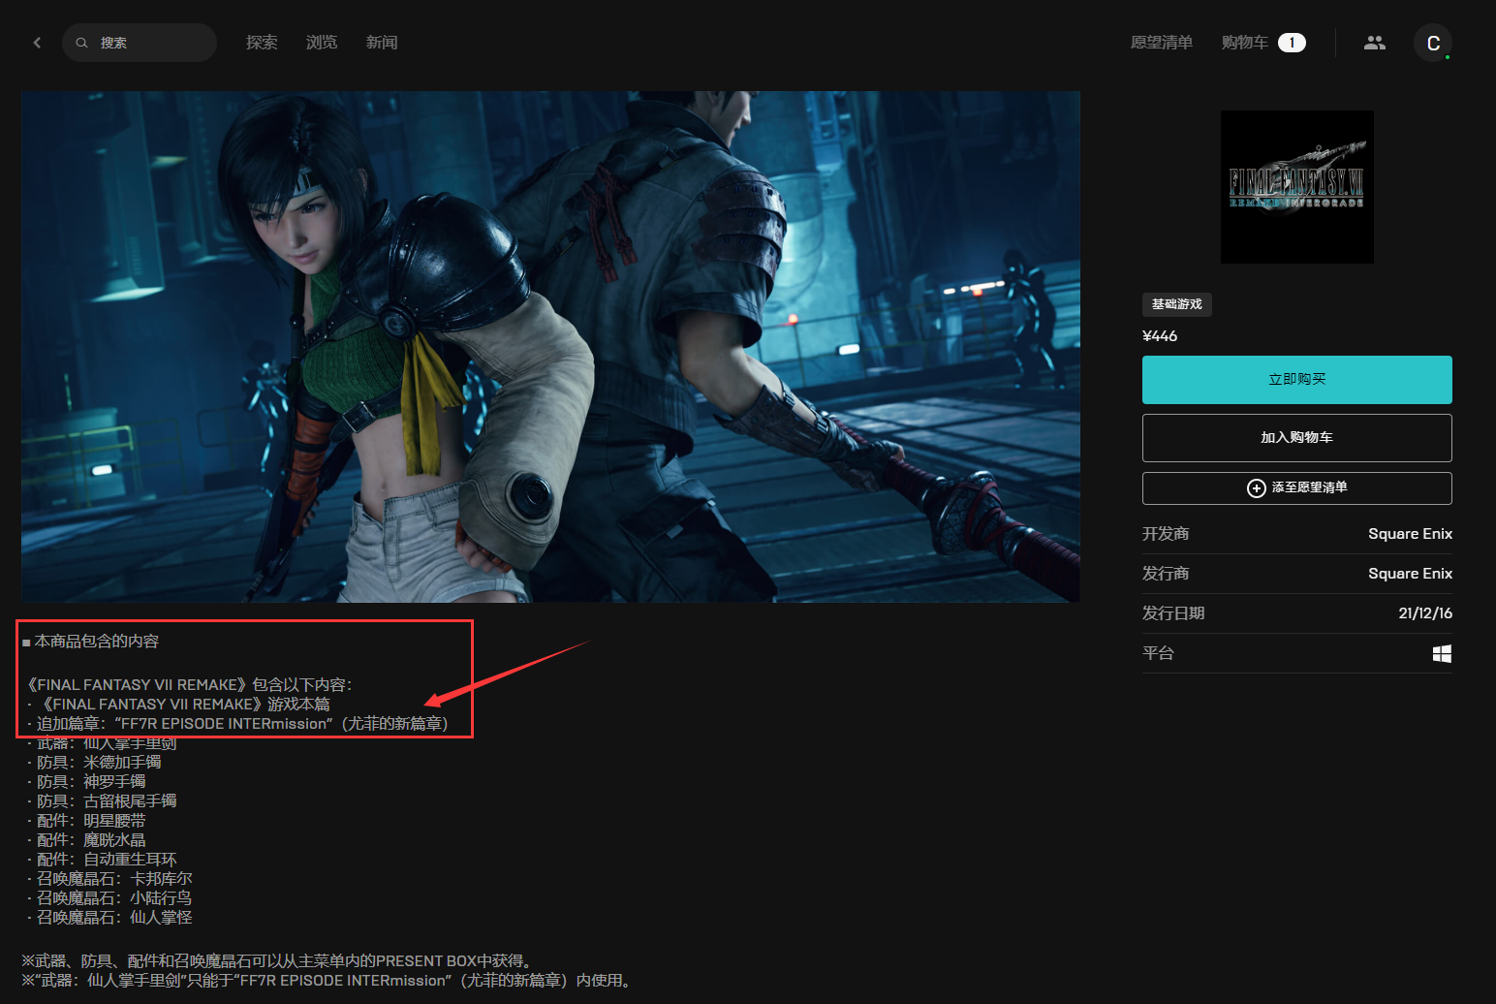Image resolution: width=1496 pixels, height=1004 pixels.
Task: Click the 立即购买 buy now button
Action: [1297, 380]
